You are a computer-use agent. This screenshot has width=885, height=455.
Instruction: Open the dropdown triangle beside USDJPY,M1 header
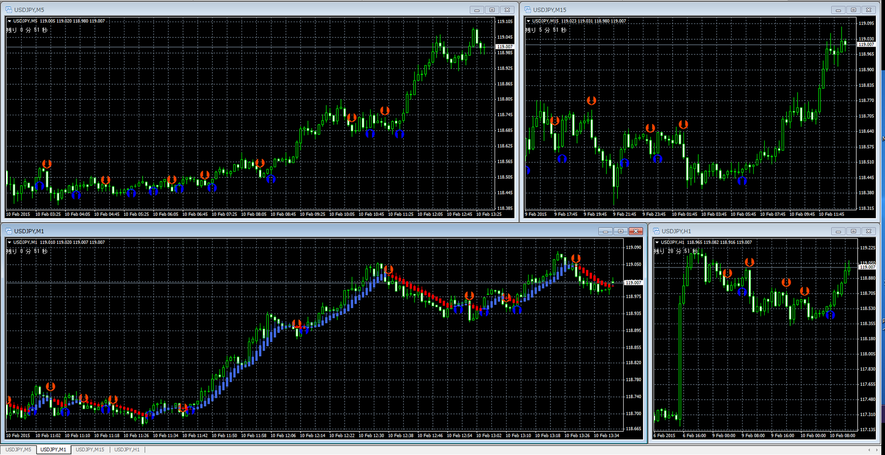(9, 242)
